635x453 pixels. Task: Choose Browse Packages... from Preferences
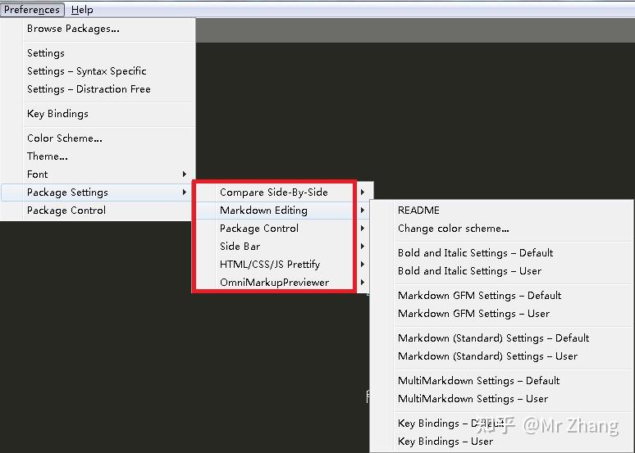(98, 29)
